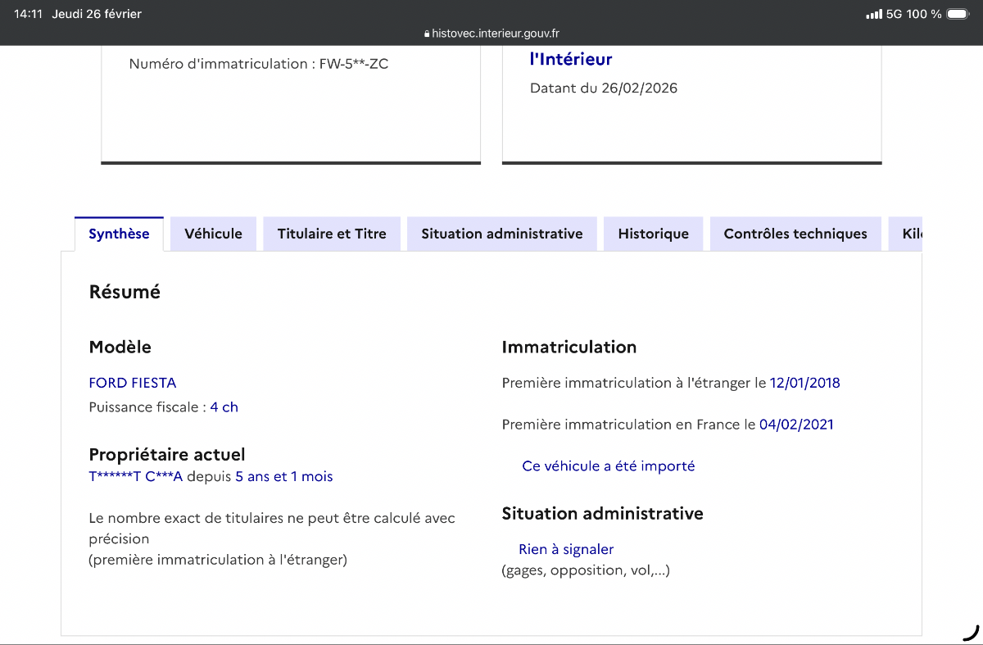Screen dimensions: 983x645
Task: Go to the Historique tab
Action: click(x=653, y=234)
